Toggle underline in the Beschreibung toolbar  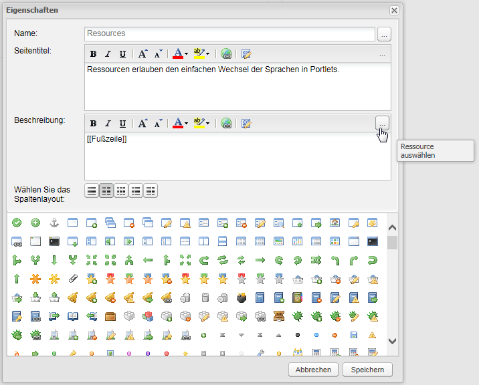point(122,124)
